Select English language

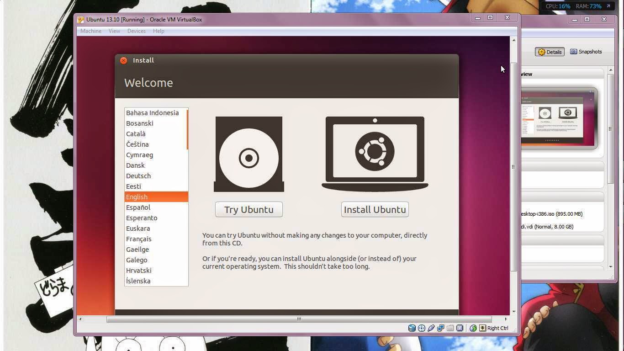pos(156,197)
